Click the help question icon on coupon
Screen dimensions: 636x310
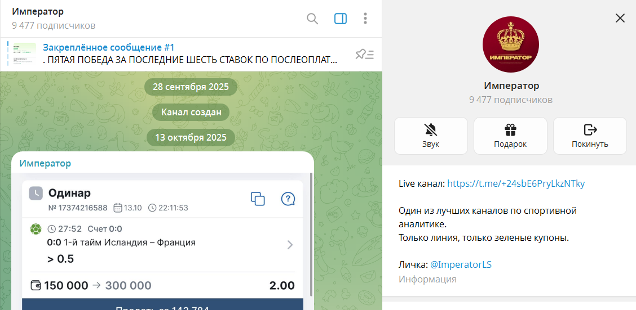[288, 199]
